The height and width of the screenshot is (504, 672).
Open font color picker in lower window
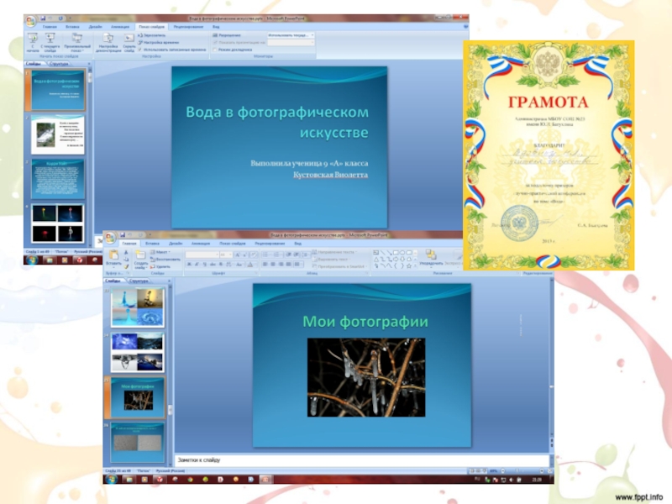click(250, 265)
